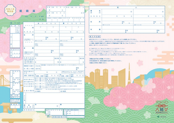Viewport: 174px width, 123px height.
Task: Tick the 妻の氏 checkbox
Action: point(35,69)
